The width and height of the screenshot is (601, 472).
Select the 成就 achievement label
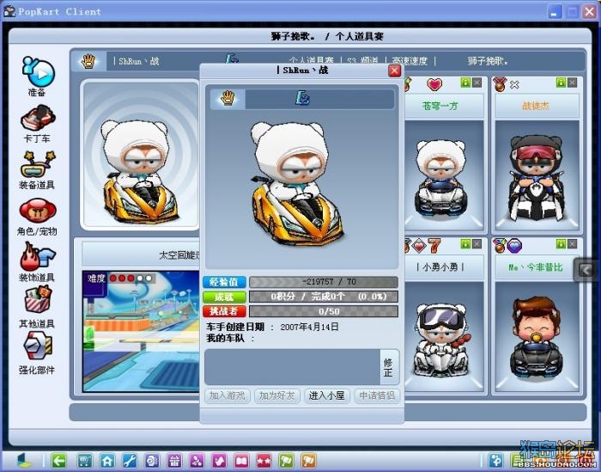point(224,297)
